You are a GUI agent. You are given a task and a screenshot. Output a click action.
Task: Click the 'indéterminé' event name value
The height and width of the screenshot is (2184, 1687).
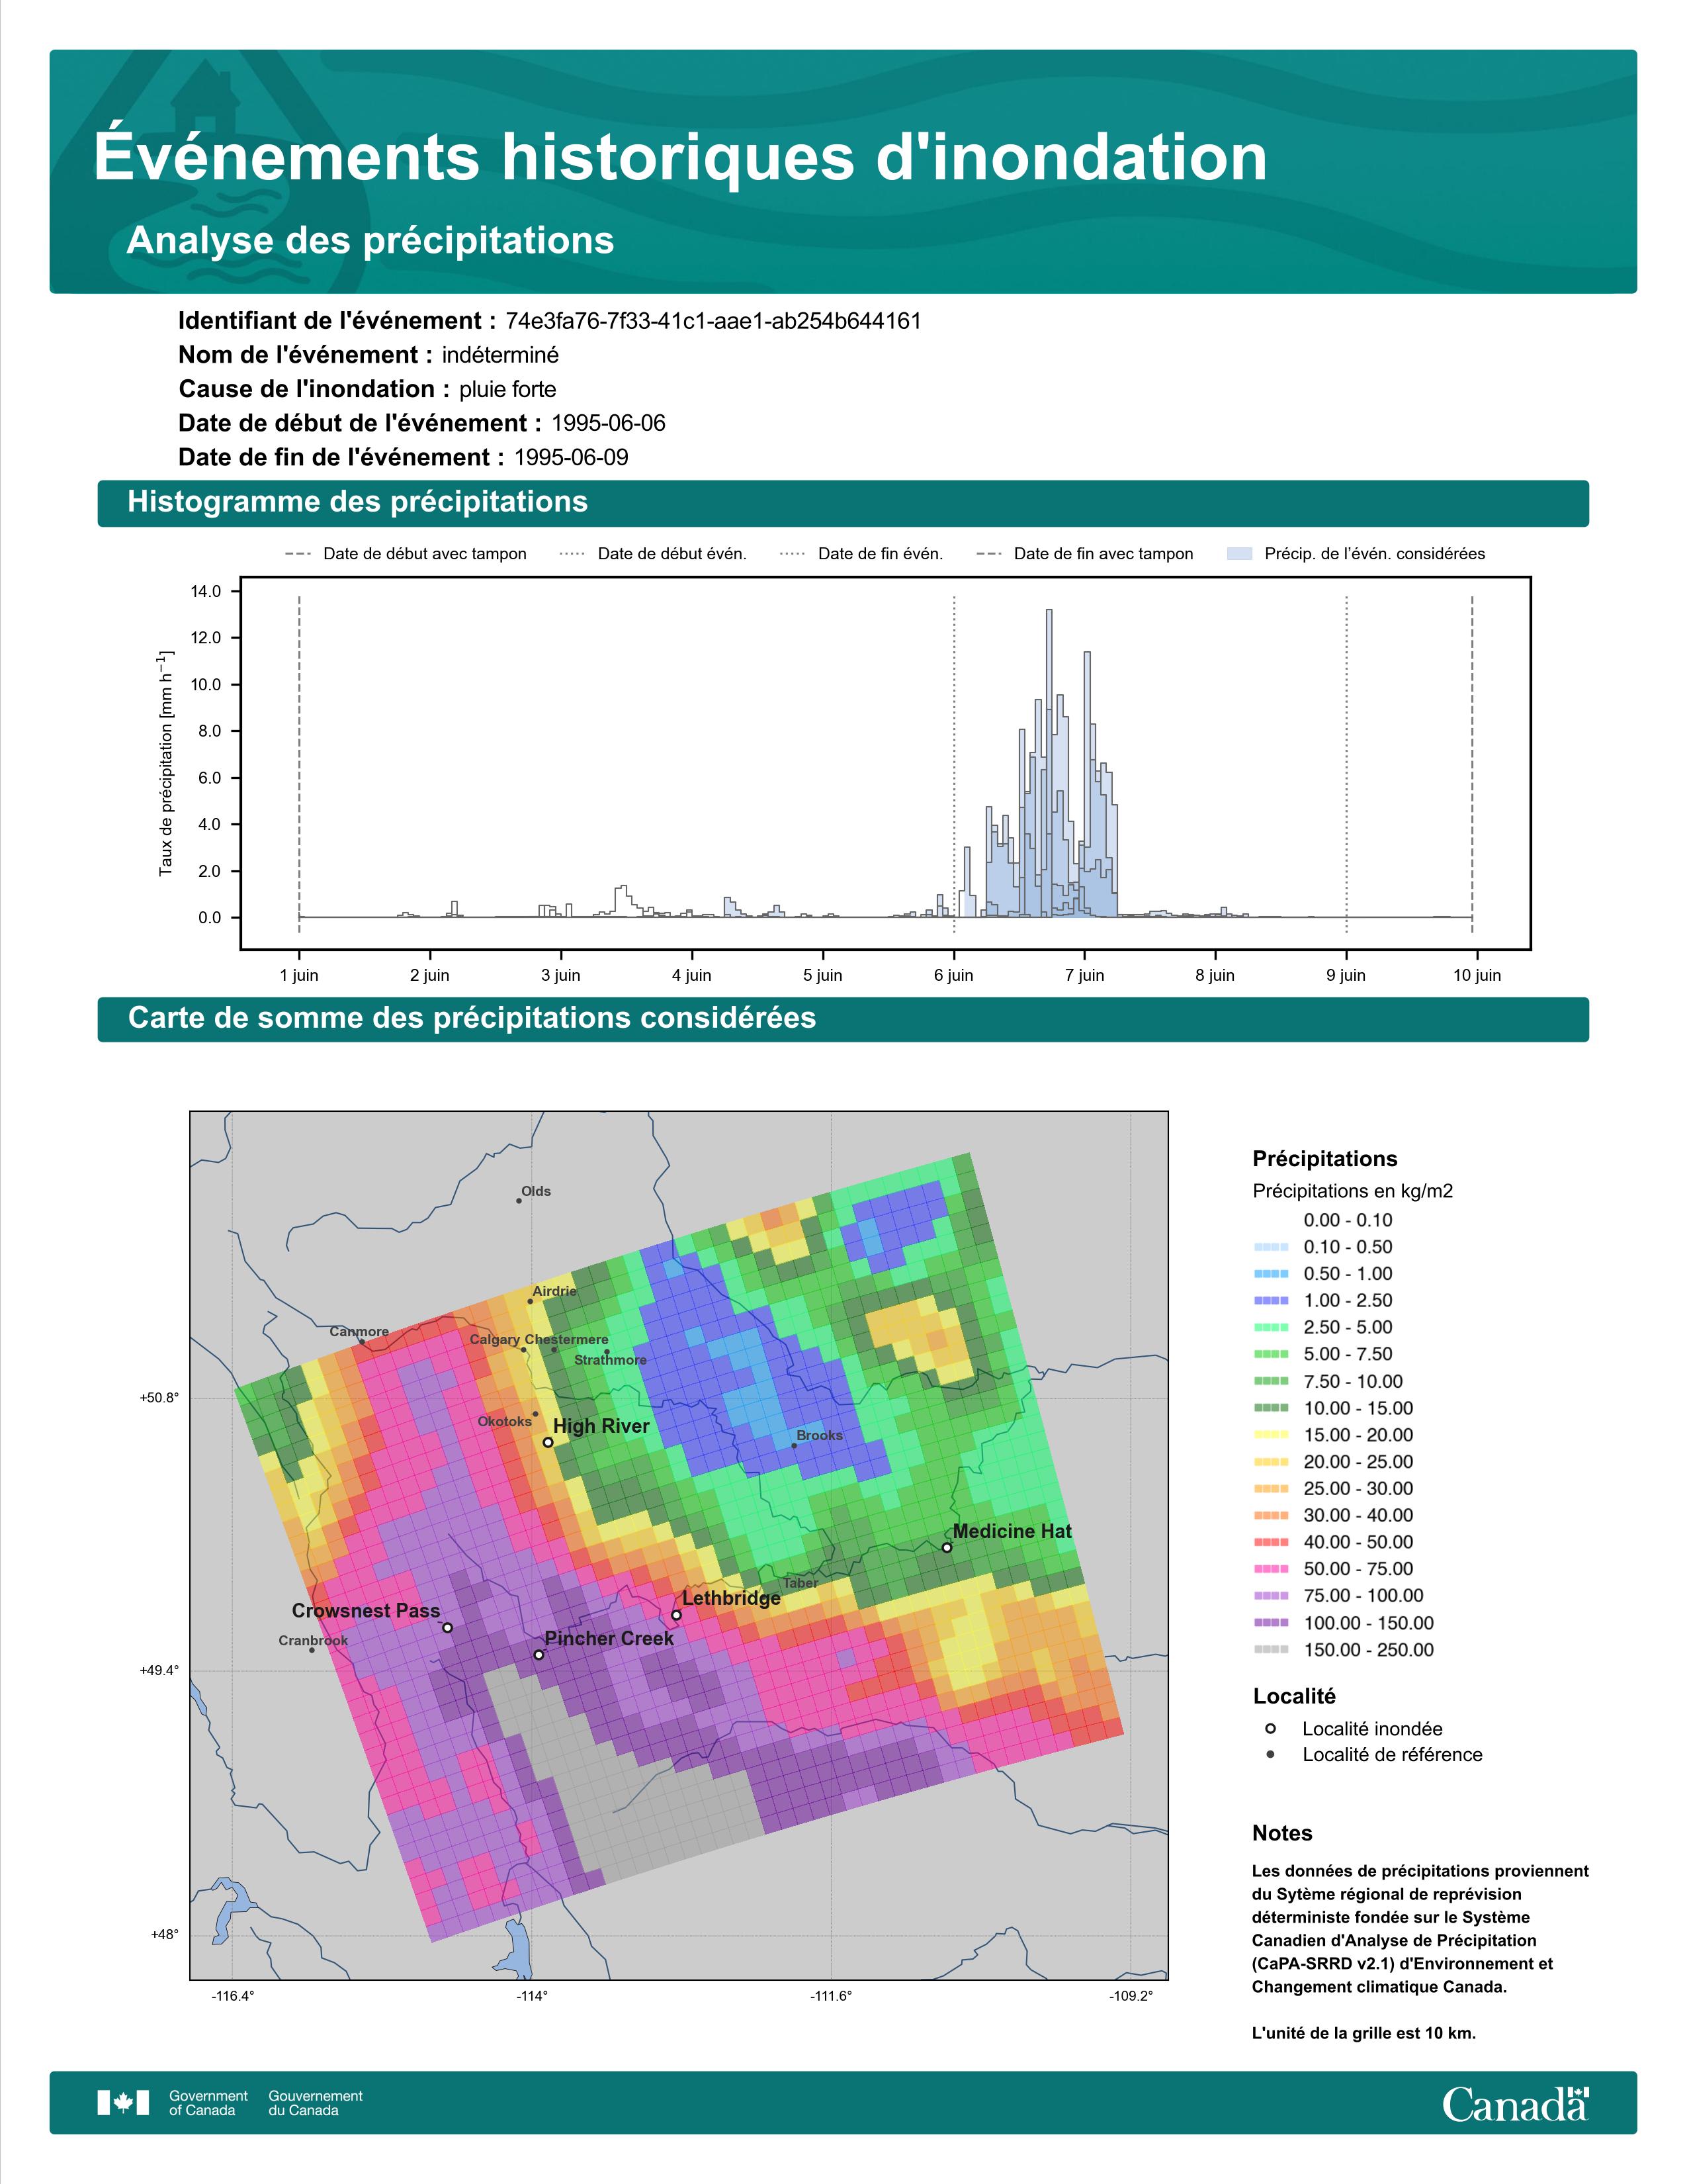coord(501,355)
